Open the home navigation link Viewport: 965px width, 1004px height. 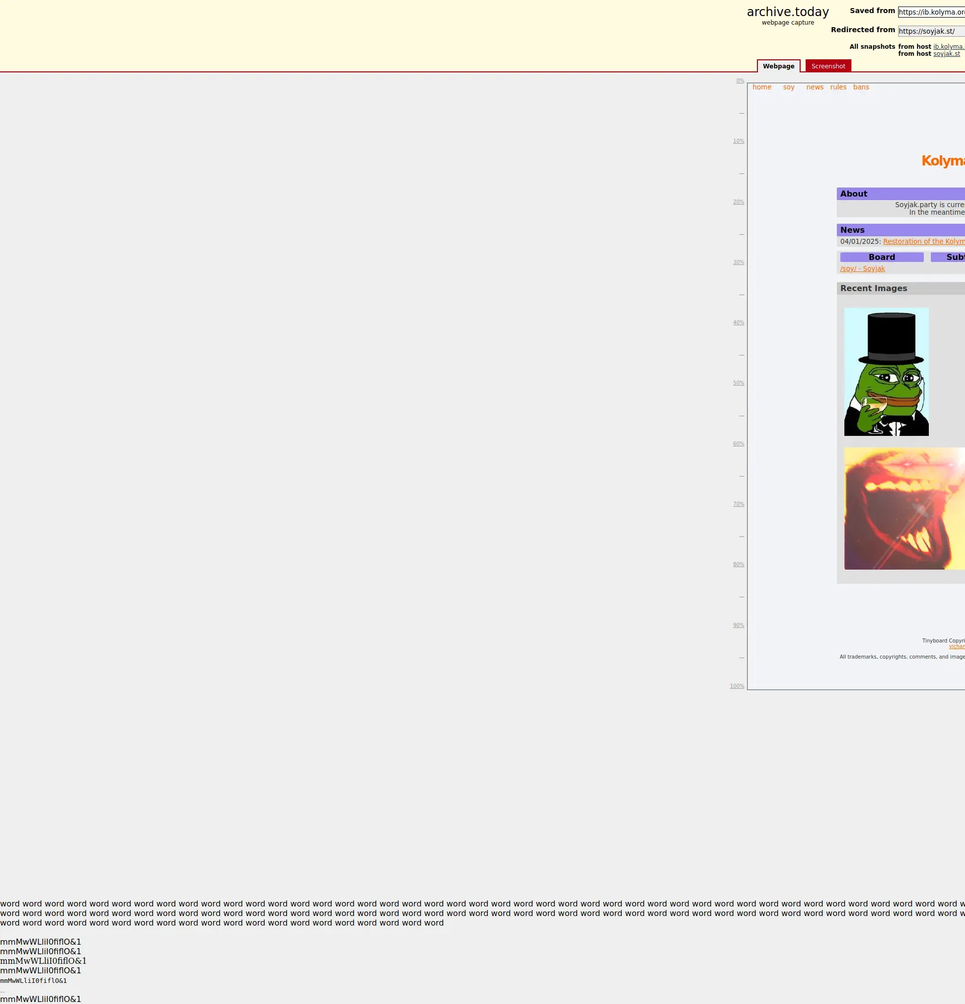pyautogui.click(x=761, y=87)
